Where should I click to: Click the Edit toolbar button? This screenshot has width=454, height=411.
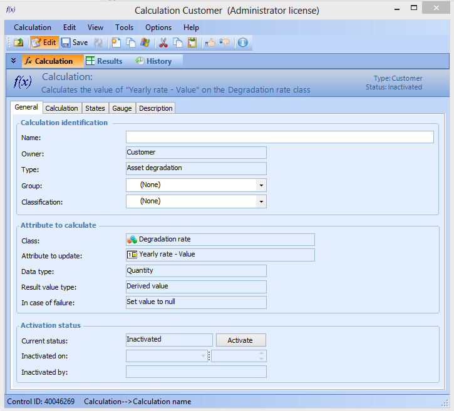point(44,43)
